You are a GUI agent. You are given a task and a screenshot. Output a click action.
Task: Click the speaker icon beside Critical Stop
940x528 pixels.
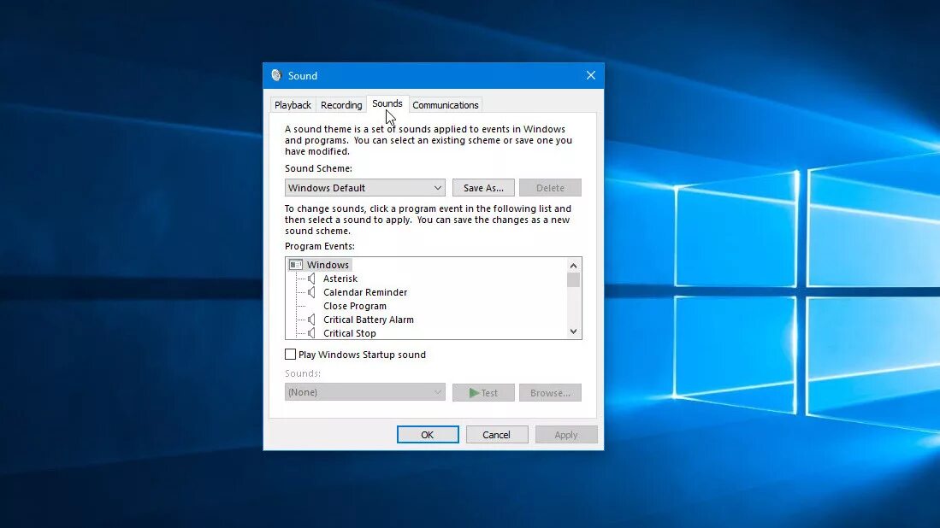click(311, 333)
